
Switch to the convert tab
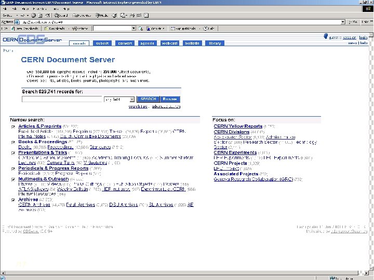pyautogui.click(x=125, y=44)
